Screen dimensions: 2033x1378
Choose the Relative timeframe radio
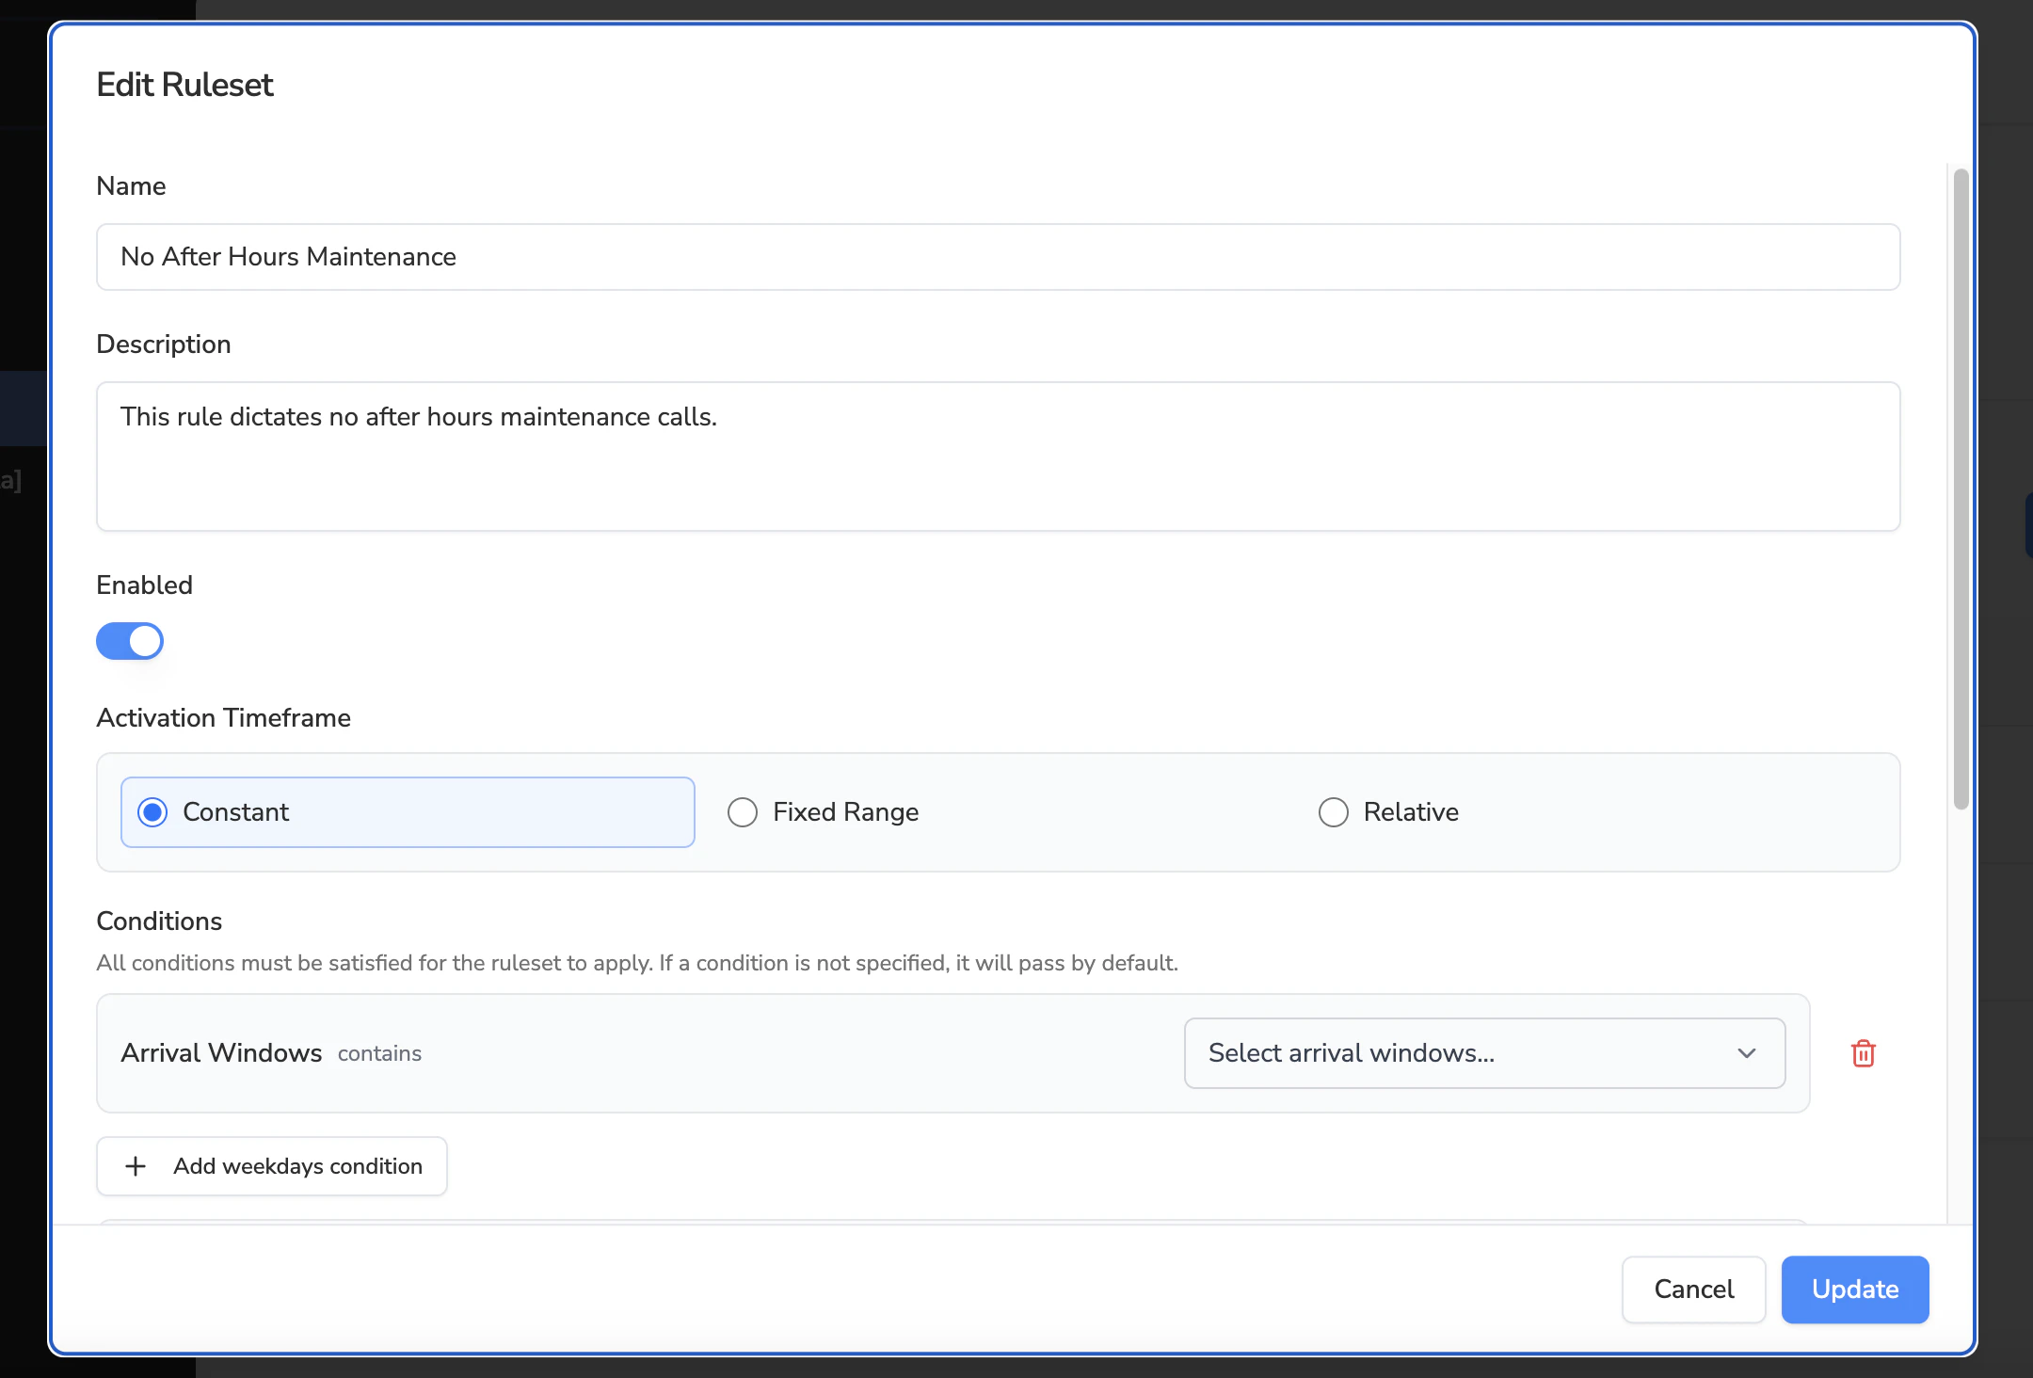pyautogui.click(x=1333, y=812)
